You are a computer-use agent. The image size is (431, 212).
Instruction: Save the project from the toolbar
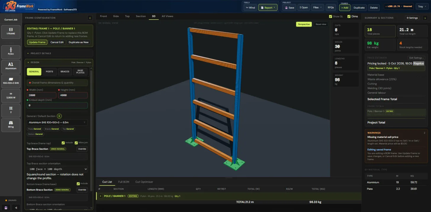point(289,7)
